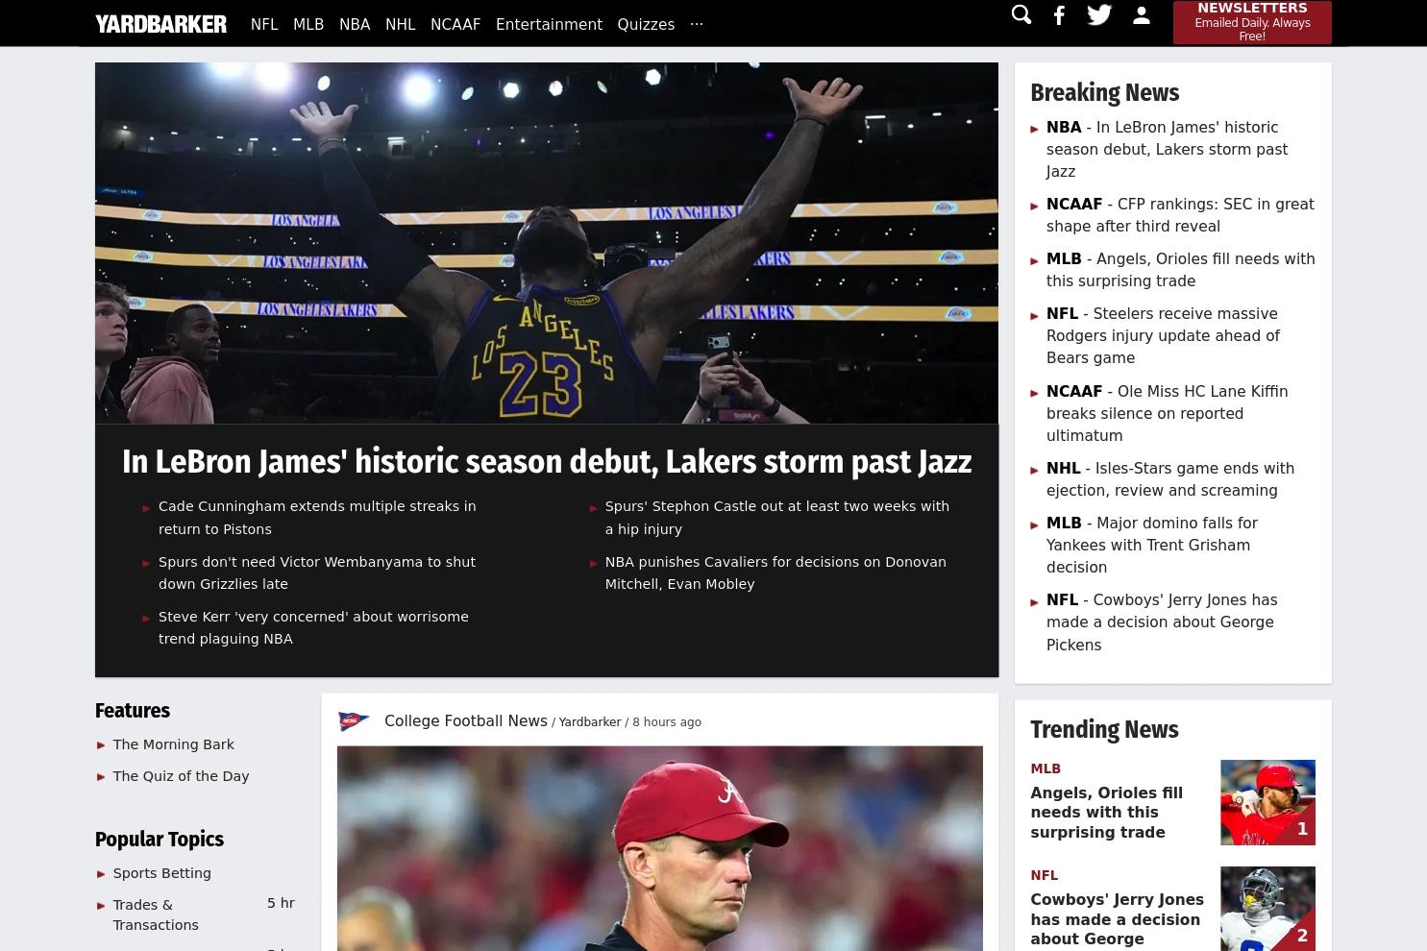Open Spurs don't need Victor Wembanyama article
Image resolution: width=1427 pixels, height=951 pixels.
[317, 573]
